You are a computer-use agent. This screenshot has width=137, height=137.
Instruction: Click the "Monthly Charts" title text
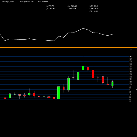click(x=8, y=2)
